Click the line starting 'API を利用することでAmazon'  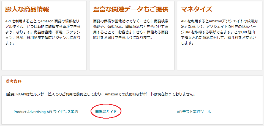(42, 21)
